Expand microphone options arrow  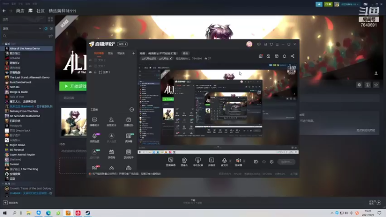pos(230,161)
